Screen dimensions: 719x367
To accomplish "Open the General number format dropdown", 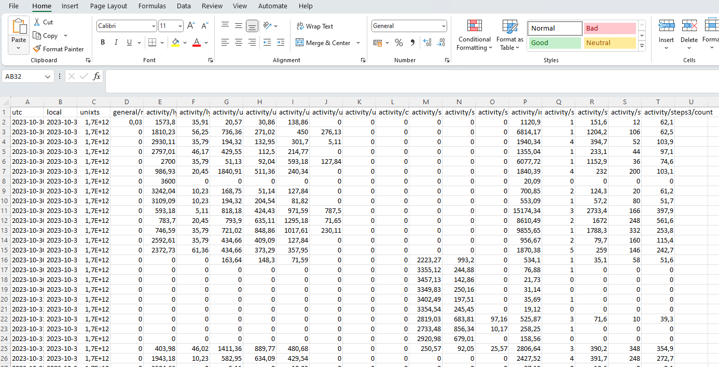I will pyautogui.click(x=444, y=26).
